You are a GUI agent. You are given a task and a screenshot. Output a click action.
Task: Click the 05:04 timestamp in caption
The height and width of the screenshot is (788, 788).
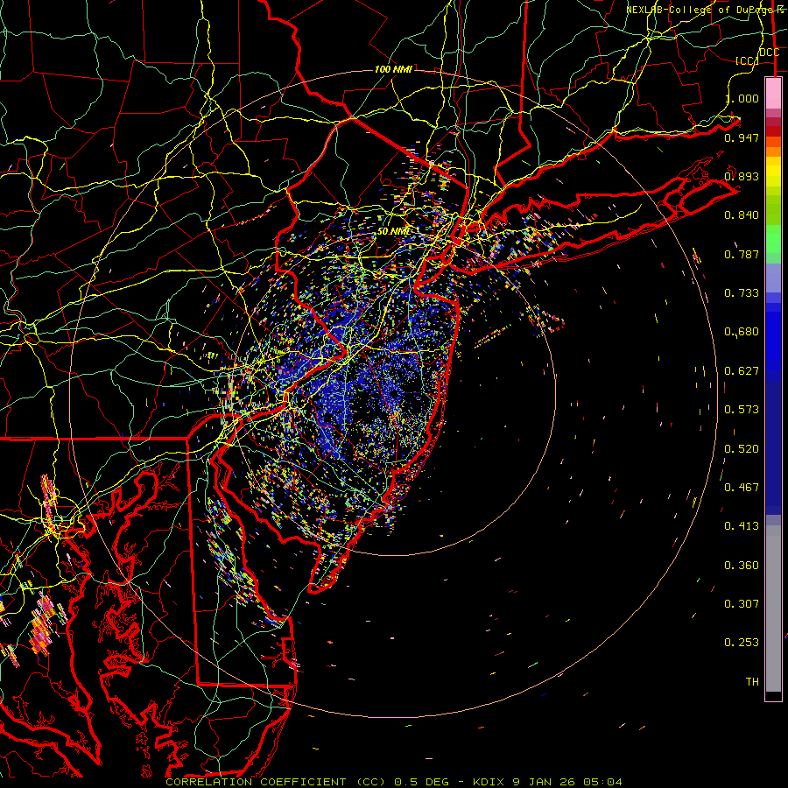click(x=602, y=782)
